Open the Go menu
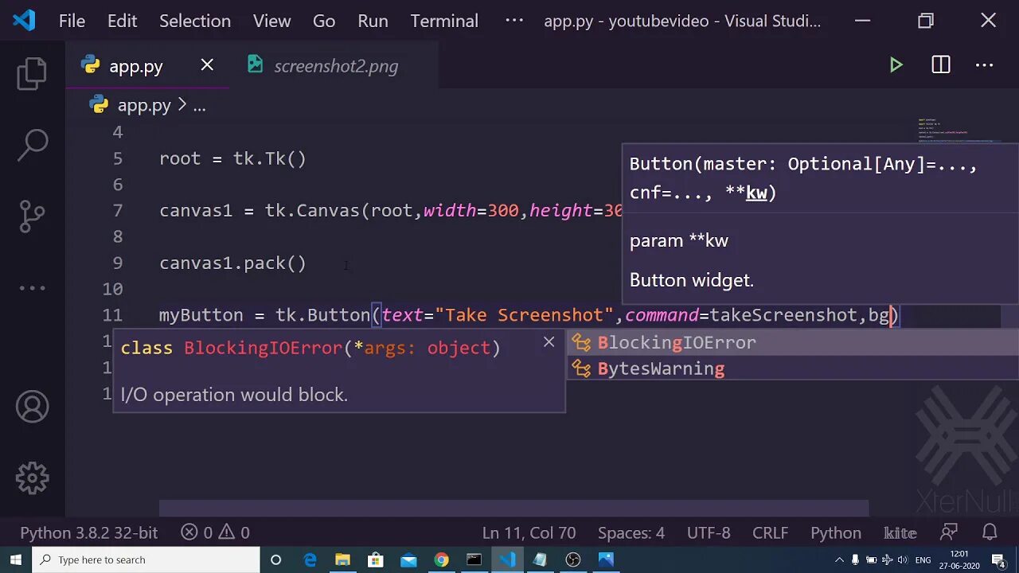Viewport: 1019px width, 573px height. (x=324, y=21)
